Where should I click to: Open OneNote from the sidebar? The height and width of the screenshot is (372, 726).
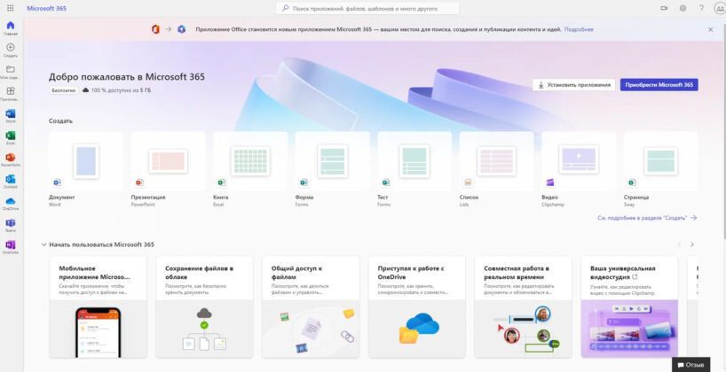(10, 247)
